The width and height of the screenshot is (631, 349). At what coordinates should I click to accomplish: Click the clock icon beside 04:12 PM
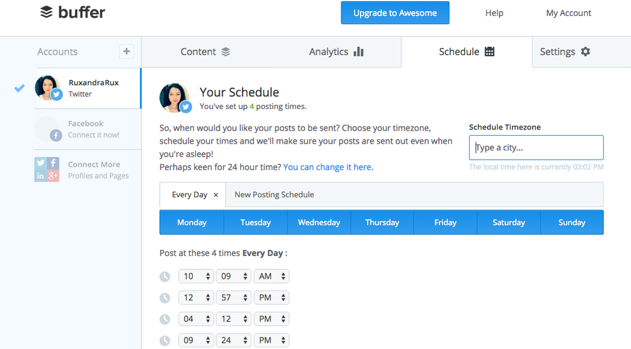click(165, 319)
